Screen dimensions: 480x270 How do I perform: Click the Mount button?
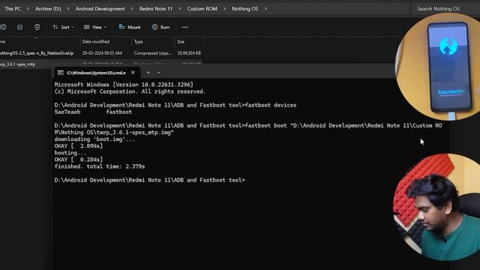(130, 27)
